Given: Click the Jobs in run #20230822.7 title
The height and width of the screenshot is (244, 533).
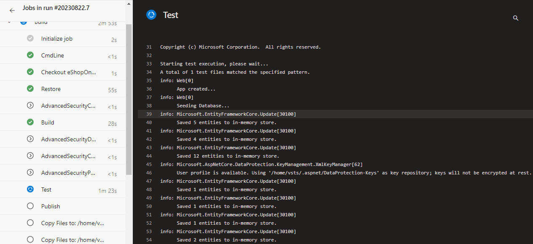Looking at the screenshot, I should 56,8.
